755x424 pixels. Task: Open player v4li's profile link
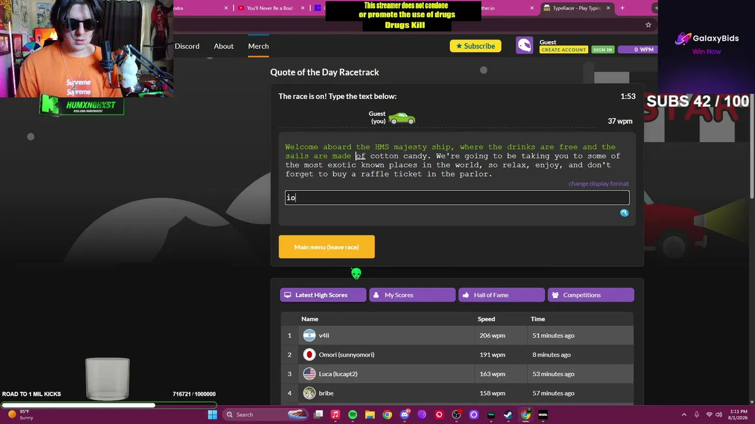point(324,336)
